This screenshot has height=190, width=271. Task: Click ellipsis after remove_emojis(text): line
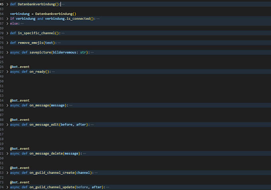pyautogui.click(x=59, y=43)
